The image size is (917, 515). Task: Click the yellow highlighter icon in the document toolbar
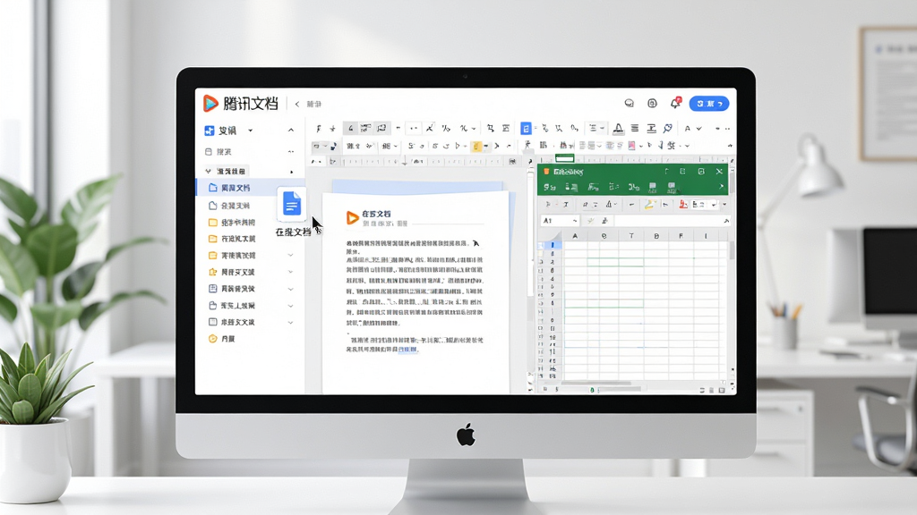476,146
